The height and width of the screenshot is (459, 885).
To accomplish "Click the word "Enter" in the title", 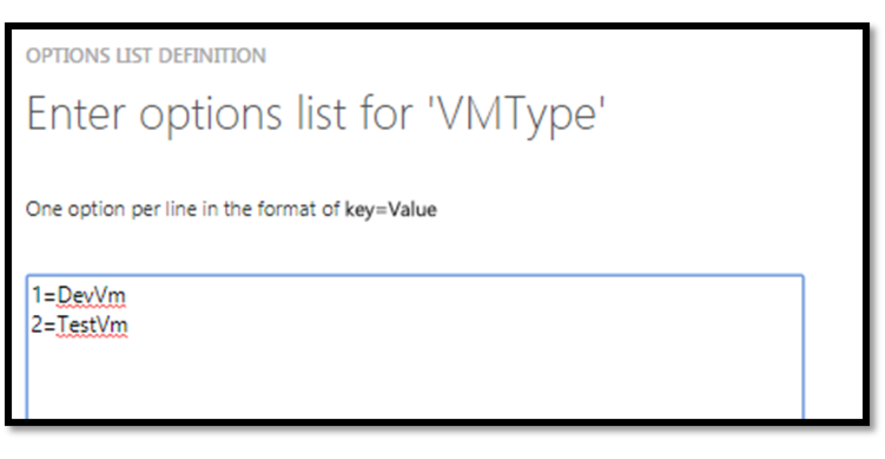I will click(76, 114).
